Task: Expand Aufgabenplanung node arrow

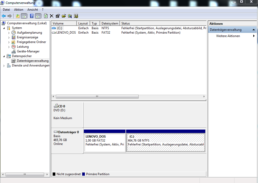Action: pyautogui.click(x=9, y=33)
